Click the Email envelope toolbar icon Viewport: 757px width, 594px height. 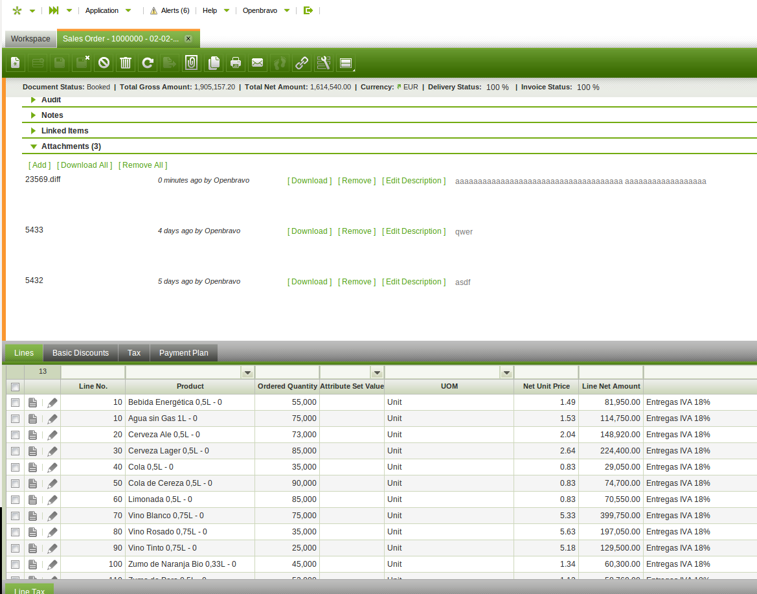point(257,63)
